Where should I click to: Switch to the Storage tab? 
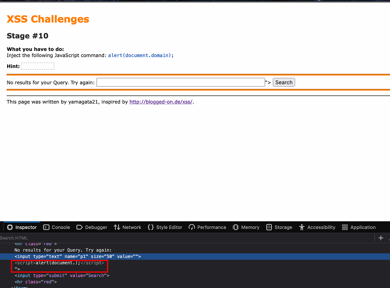pyautogui.click(x=279, y=227)
